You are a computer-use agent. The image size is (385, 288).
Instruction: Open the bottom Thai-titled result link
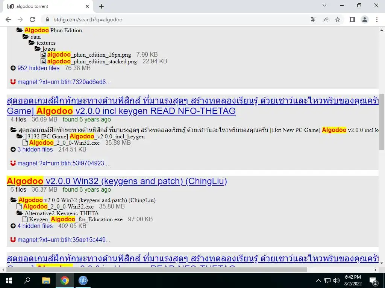click(x=193, y=259)
